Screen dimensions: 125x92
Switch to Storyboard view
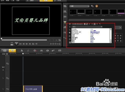(x=5, y=51)
